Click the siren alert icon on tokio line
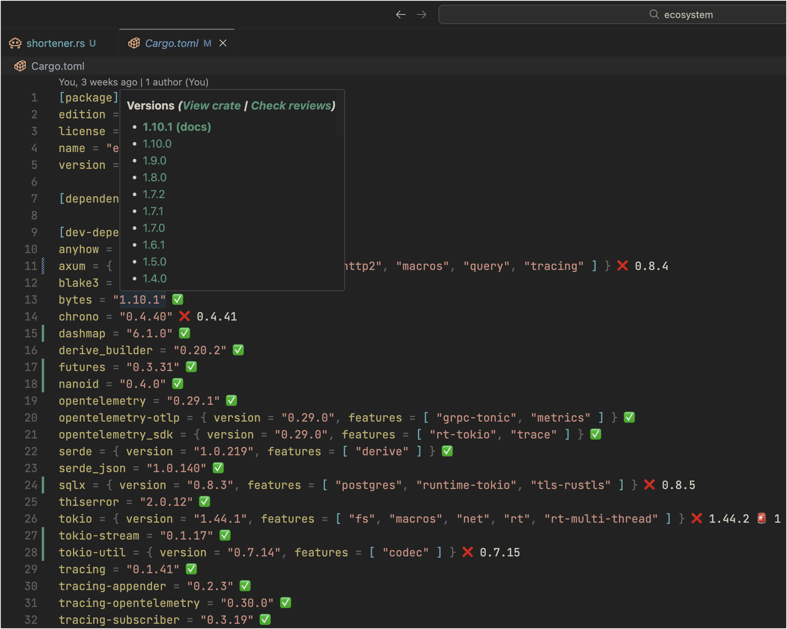787x629 pixels. pyautogui.click(x=761, y=519)
